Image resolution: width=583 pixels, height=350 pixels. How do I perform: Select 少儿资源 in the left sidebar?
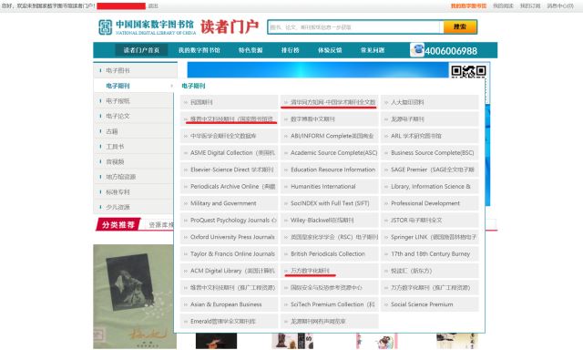pos(118,207)
